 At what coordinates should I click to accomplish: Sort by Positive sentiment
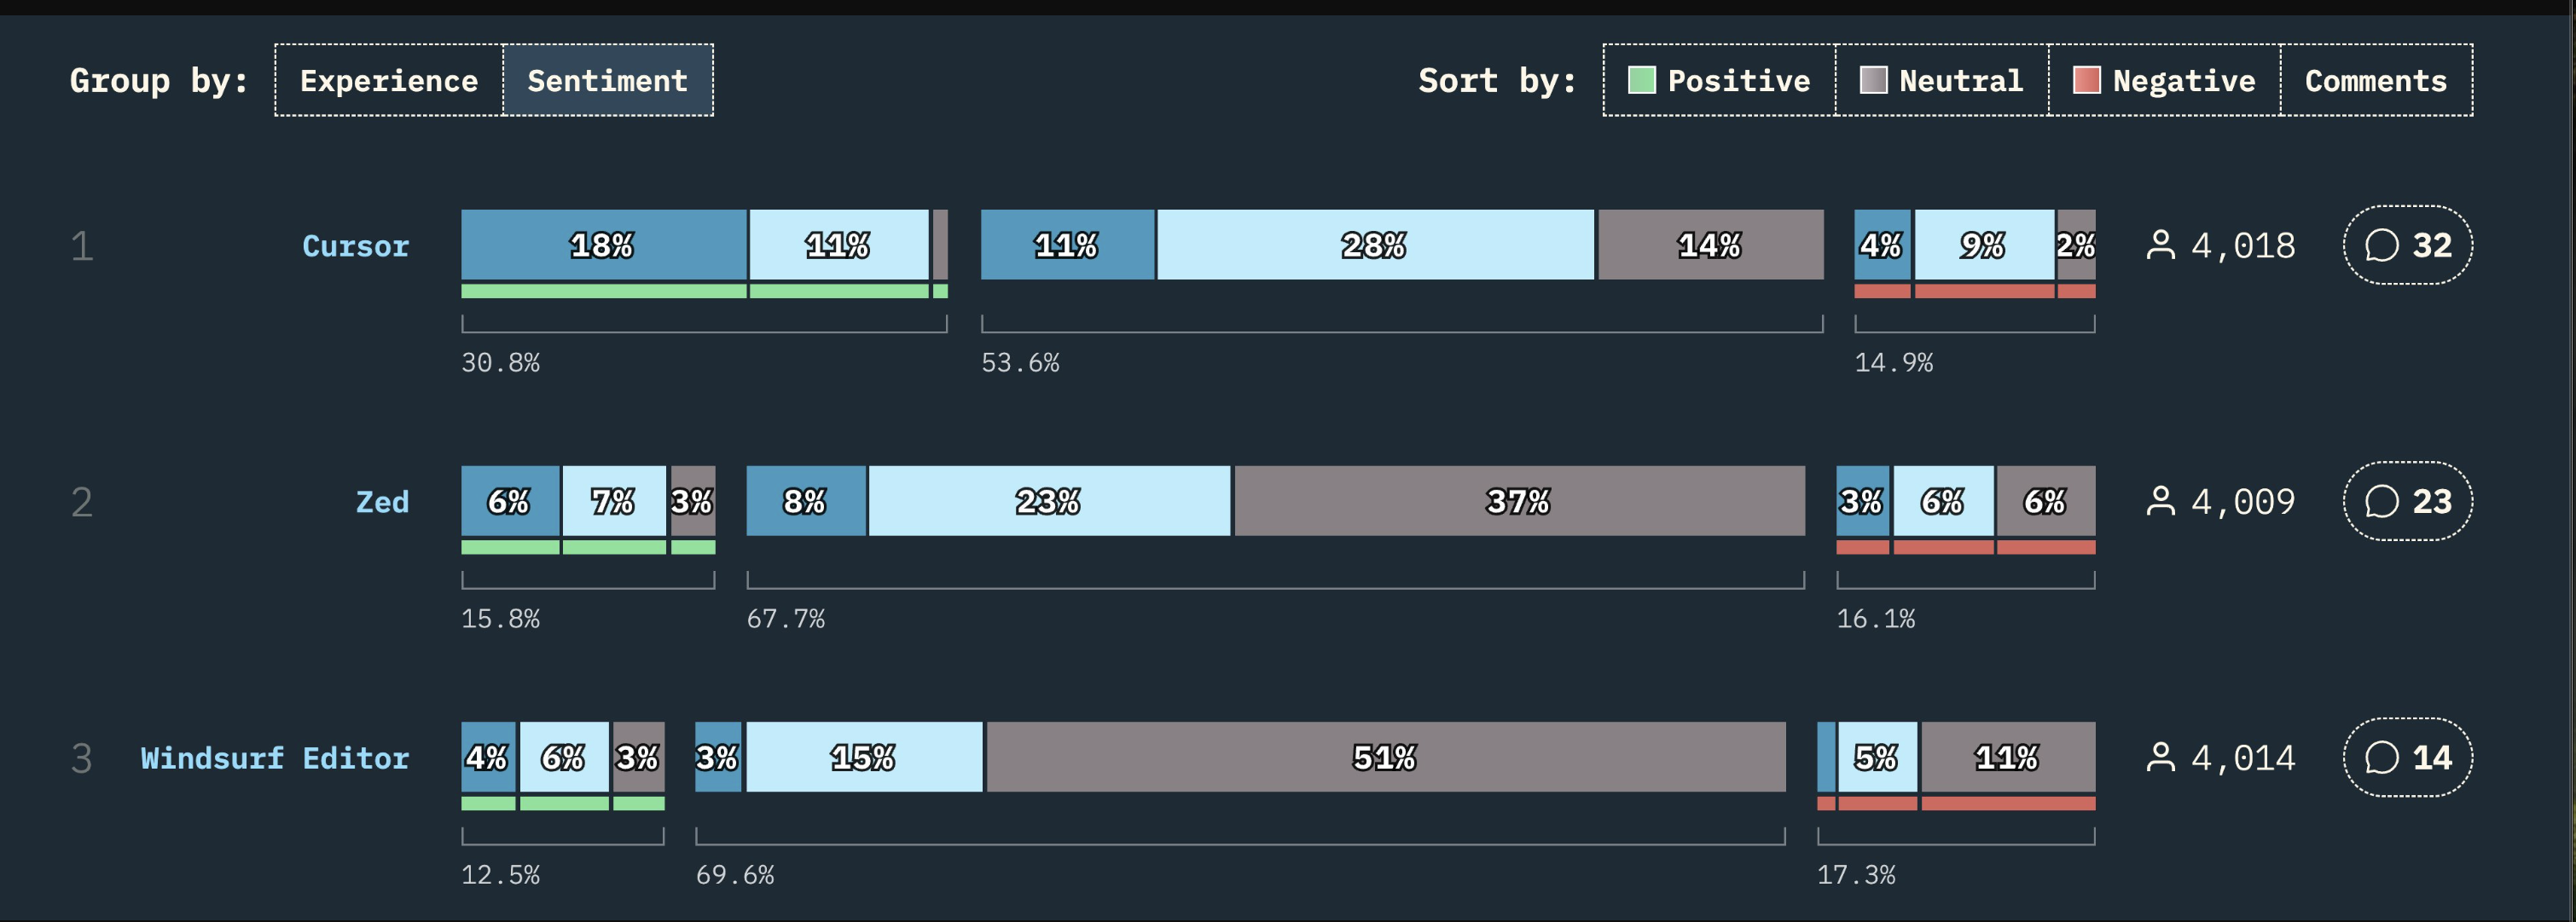point(1719,80)
